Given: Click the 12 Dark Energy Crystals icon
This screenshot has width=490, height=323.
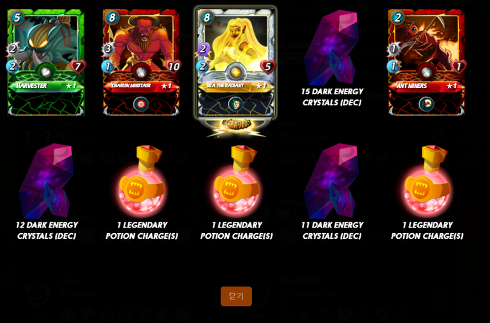Looking at the screenshot, I should click(x=46, y=180).
